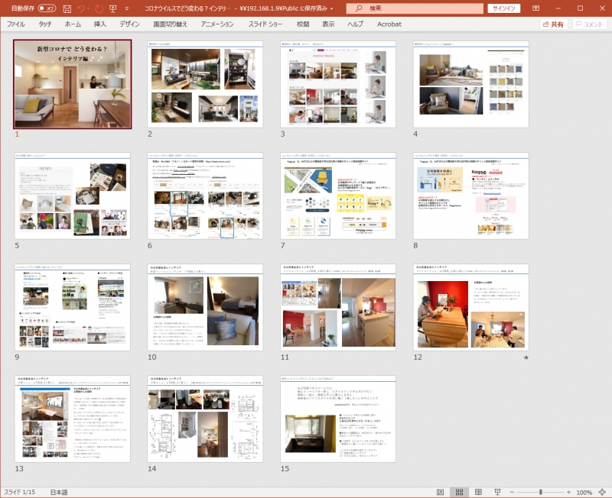This screenshot has height=498, width=612.
Task: Click the サインイン button
Action: pos(505,8)
